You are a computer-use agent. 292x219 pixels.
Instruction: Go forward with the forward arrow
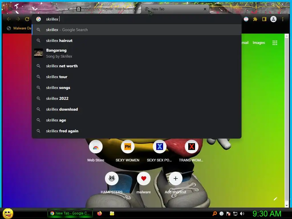[18, 19]
